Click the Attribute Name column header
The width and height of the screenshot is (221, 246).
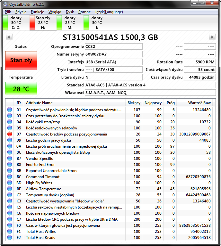click(x=75, y=103)
